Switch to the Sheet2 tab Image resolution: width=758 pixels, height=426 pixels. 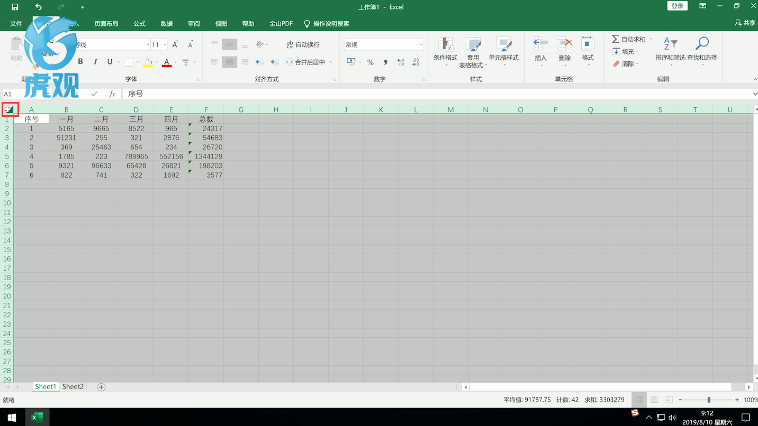[x=73, y=387]
